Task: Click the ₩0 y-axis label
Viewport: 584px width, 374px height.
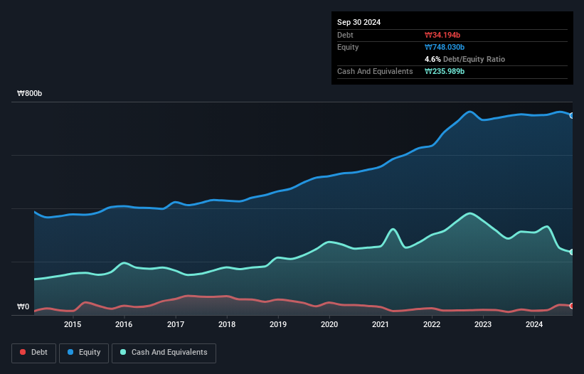Action: click(x=23, y=306)
